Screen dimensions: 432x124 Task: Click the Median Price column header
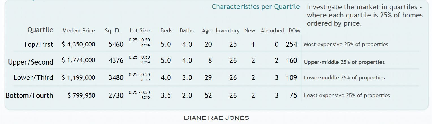point(79,31)
